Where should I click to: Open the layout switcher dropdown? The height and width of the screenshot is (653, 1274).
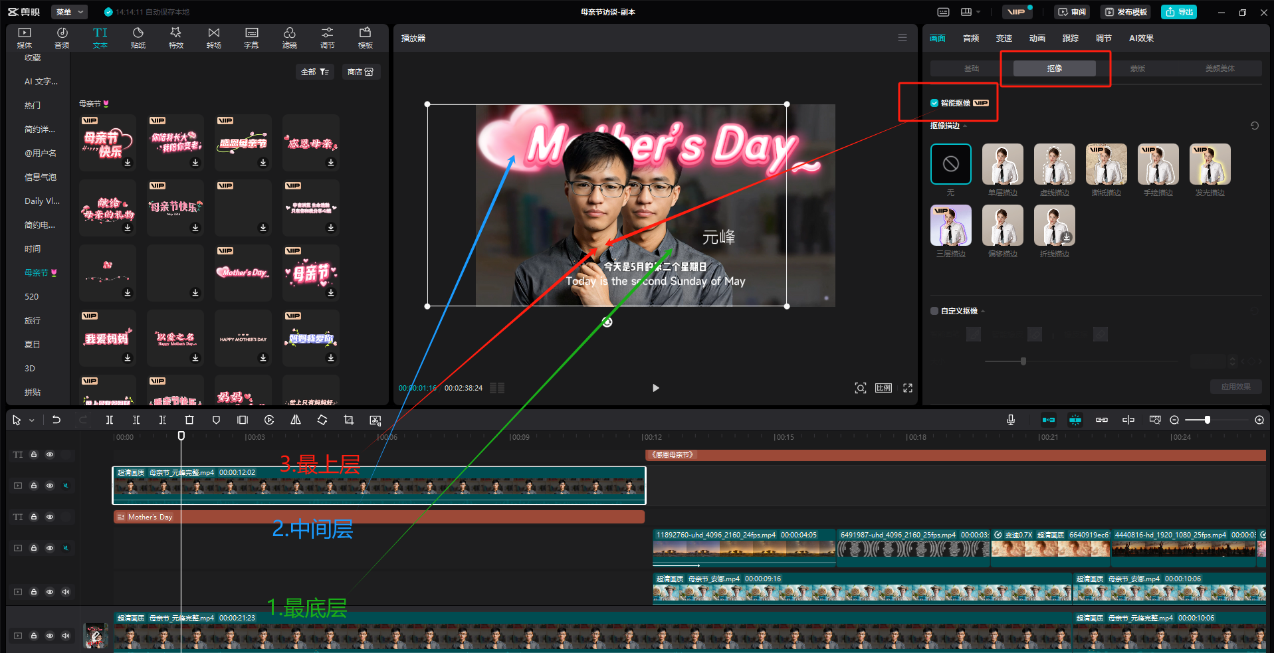pos(971,12)
